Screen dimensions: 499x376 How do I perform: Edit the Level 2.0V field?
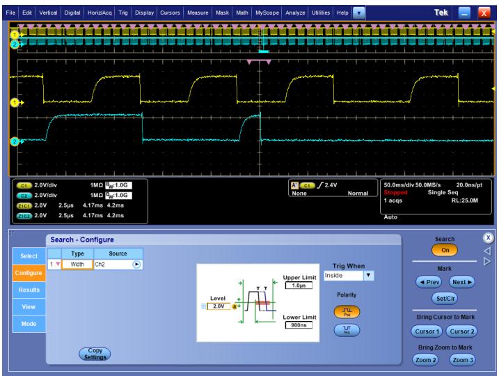pos(219,306)
